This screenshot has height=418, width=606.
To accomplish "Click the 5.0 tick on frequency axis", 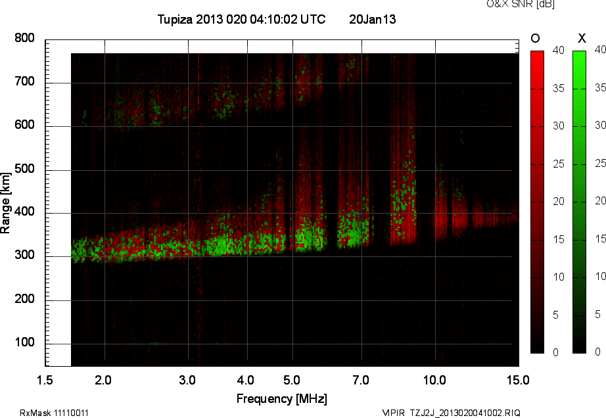I will pyautogui.click(x=292, y=380).
